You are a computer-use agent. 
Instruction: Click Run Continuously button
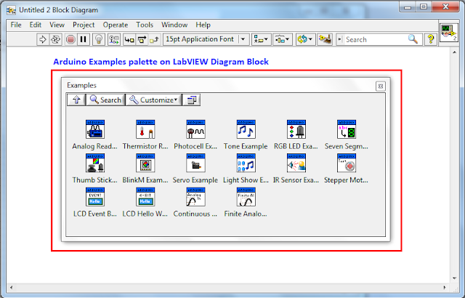(55, 39)
